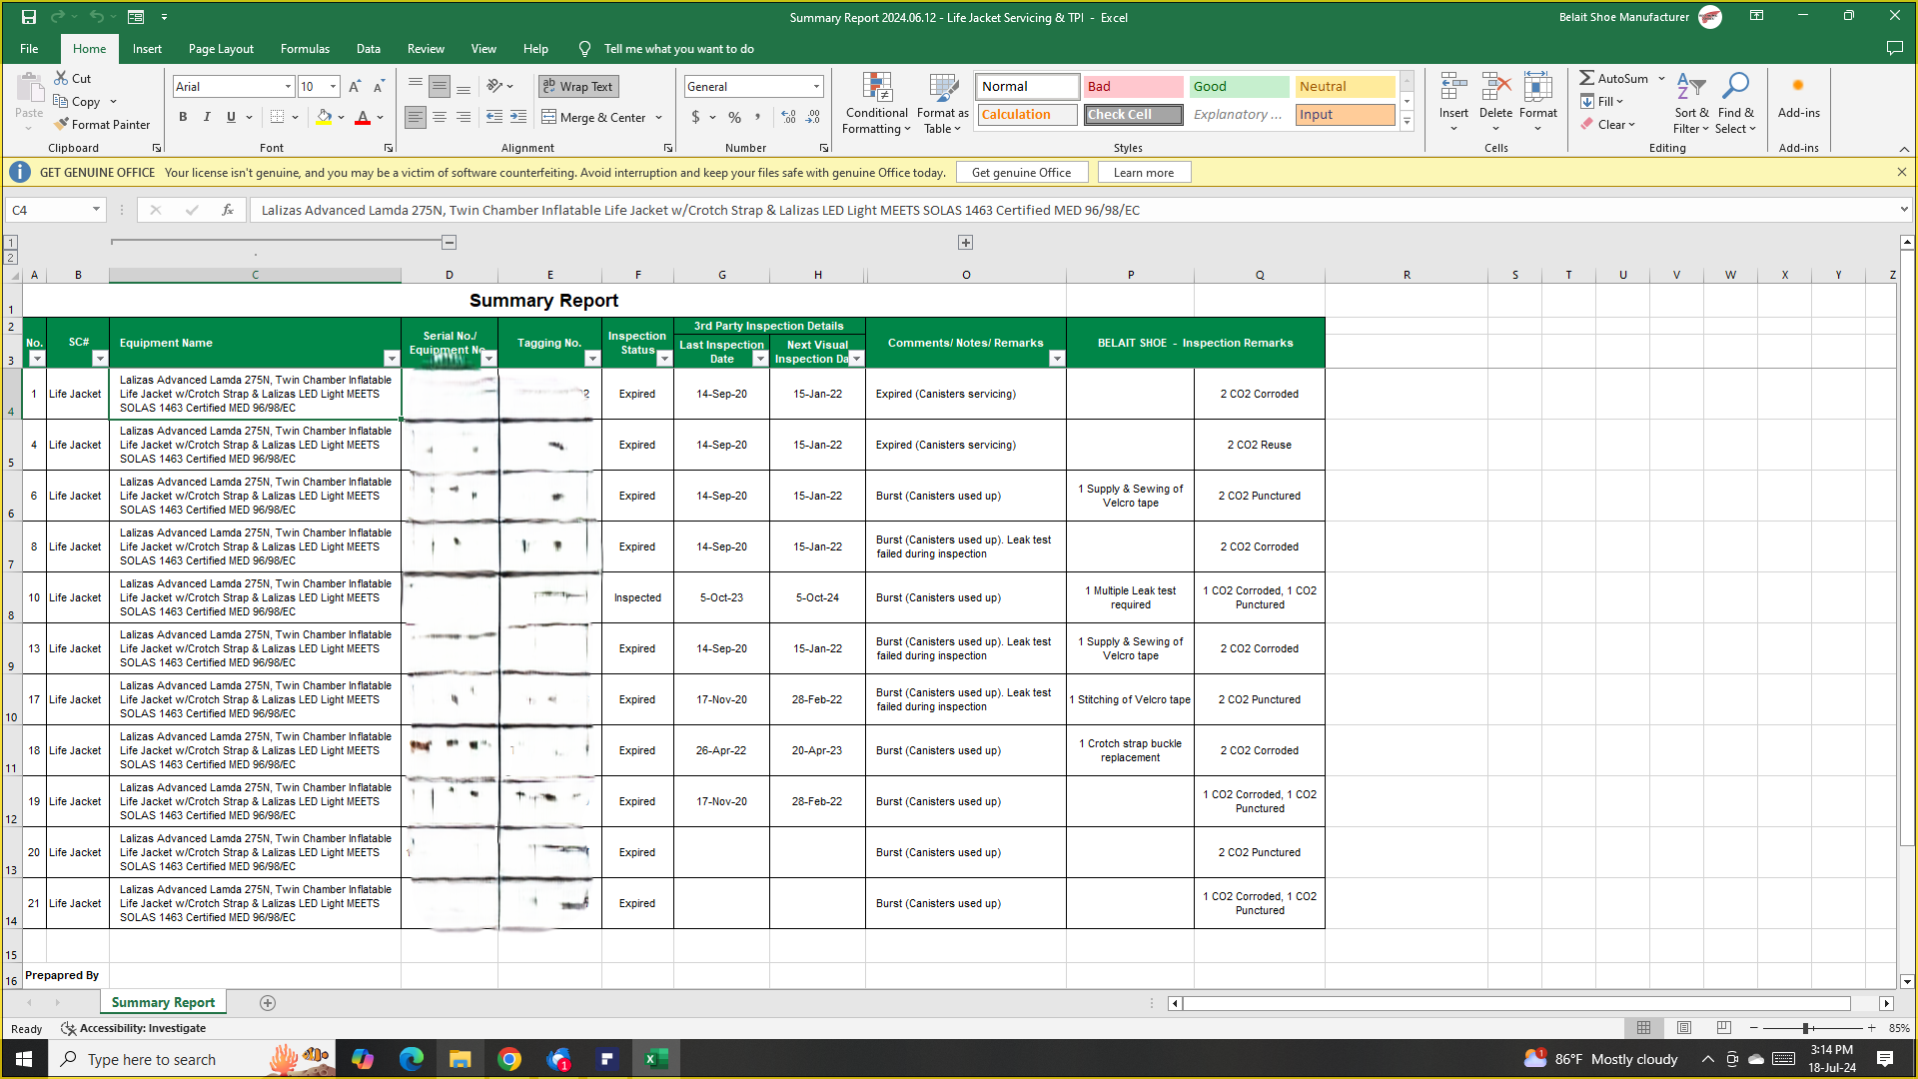Open the Page Layout ribbon tab
The width and height of the screenshot is (1918, 1079).
tap(221, 48)
